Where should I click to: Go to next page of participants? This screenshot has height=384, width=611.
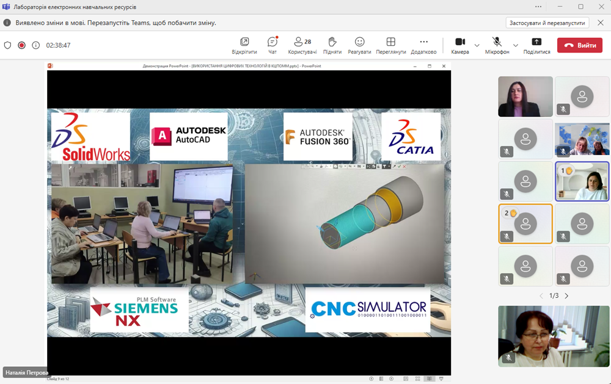tap(566, 295)
